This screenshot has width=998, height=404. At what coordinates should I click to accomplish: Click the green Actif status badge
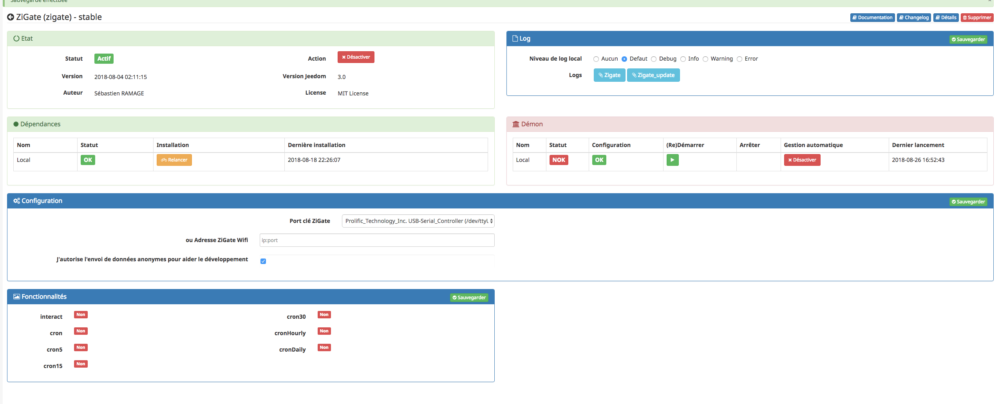[x=104, y=59]
